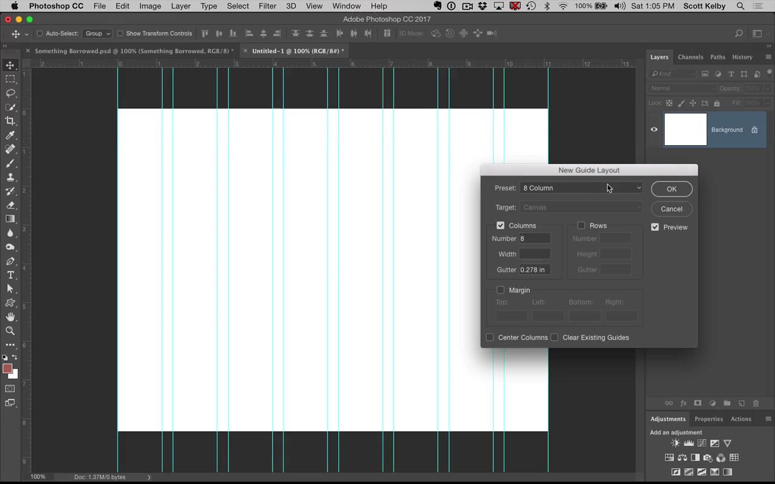Click the foreground color swatch
Viewport: 775px width, 484px height.
[x=7, y=369]
